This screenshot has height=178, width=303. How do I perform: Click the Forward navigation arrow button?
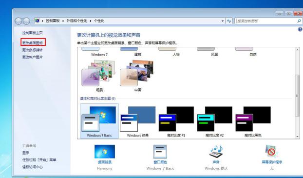tap(26, 21)
